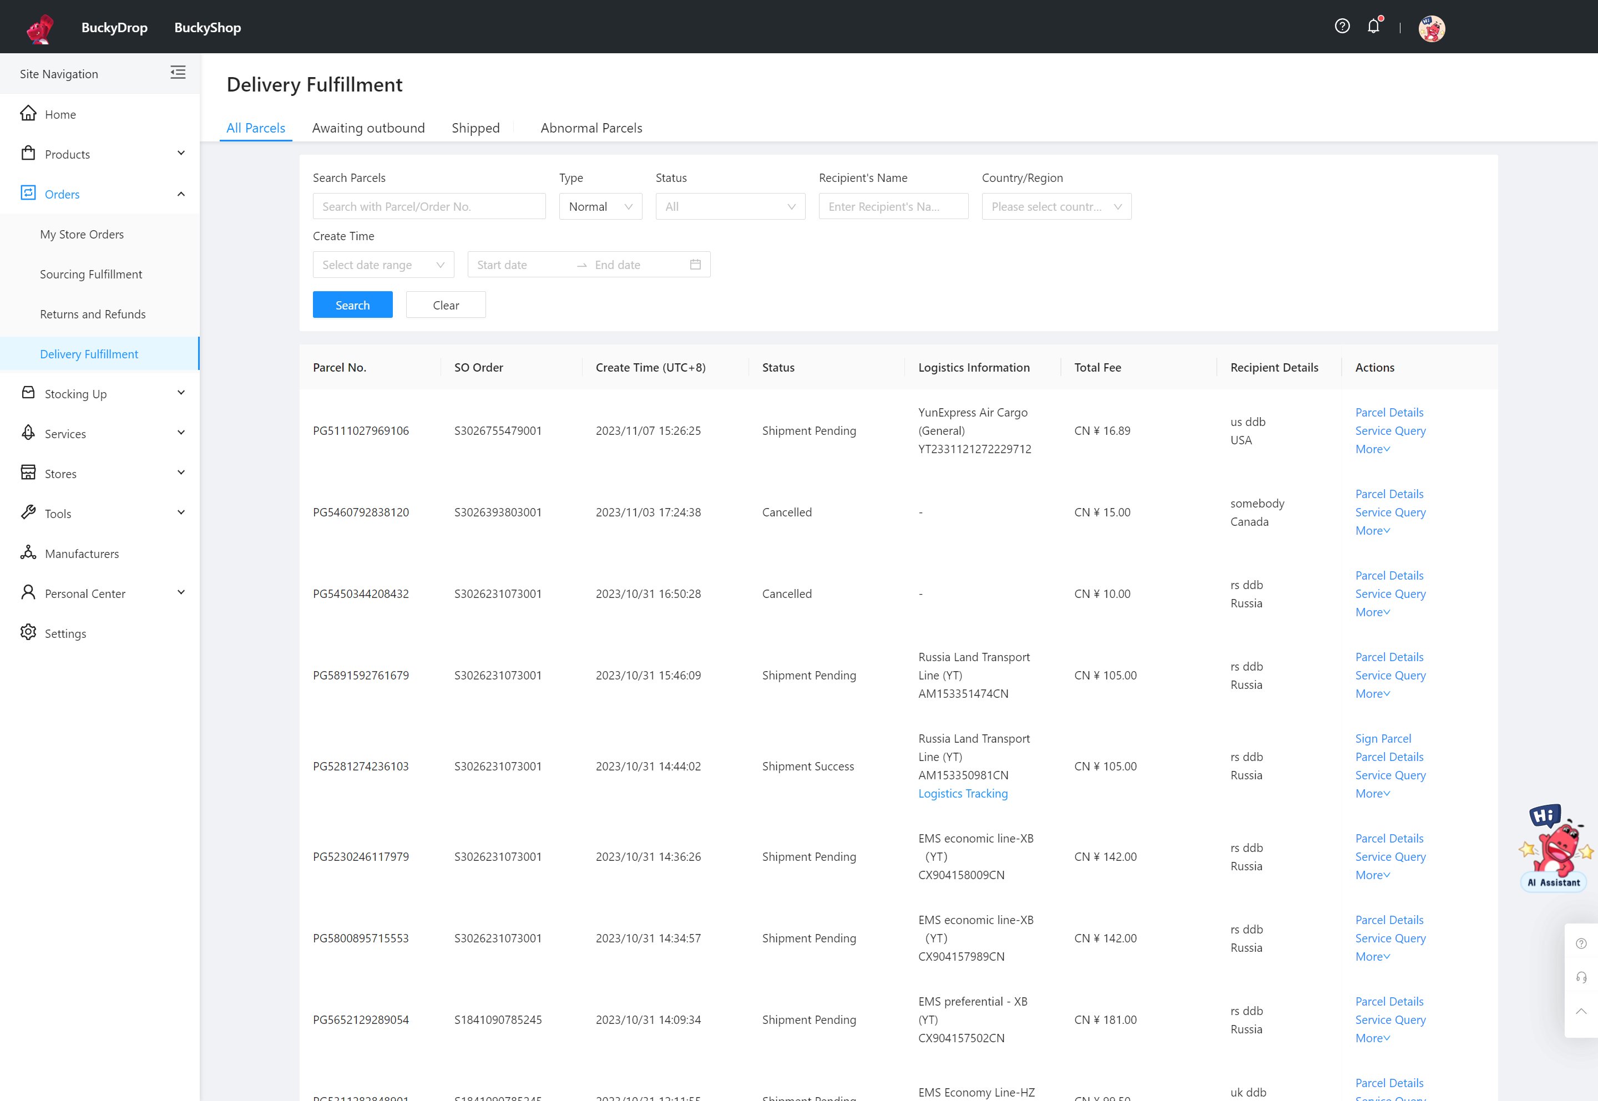Screen dimensions: 1598x1101
Task: Click the user profile avatar icon
Action: [x=1433, y=27]
